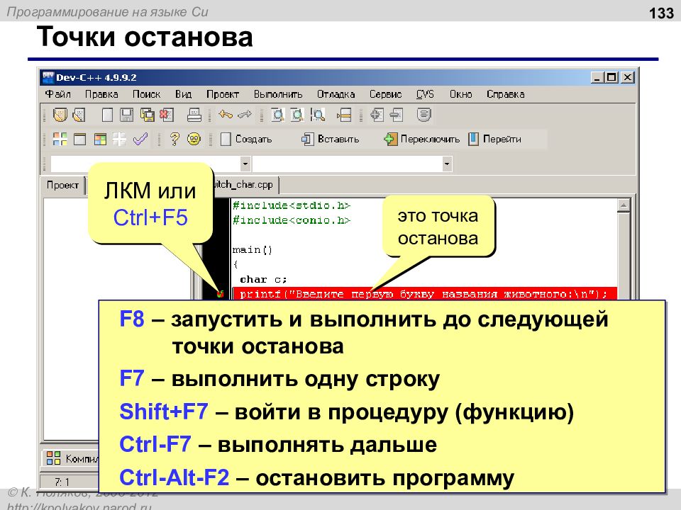Open the Компил bottom panel tab
The height and width of the screenshot is (510, 681).
tap(72, 458)
